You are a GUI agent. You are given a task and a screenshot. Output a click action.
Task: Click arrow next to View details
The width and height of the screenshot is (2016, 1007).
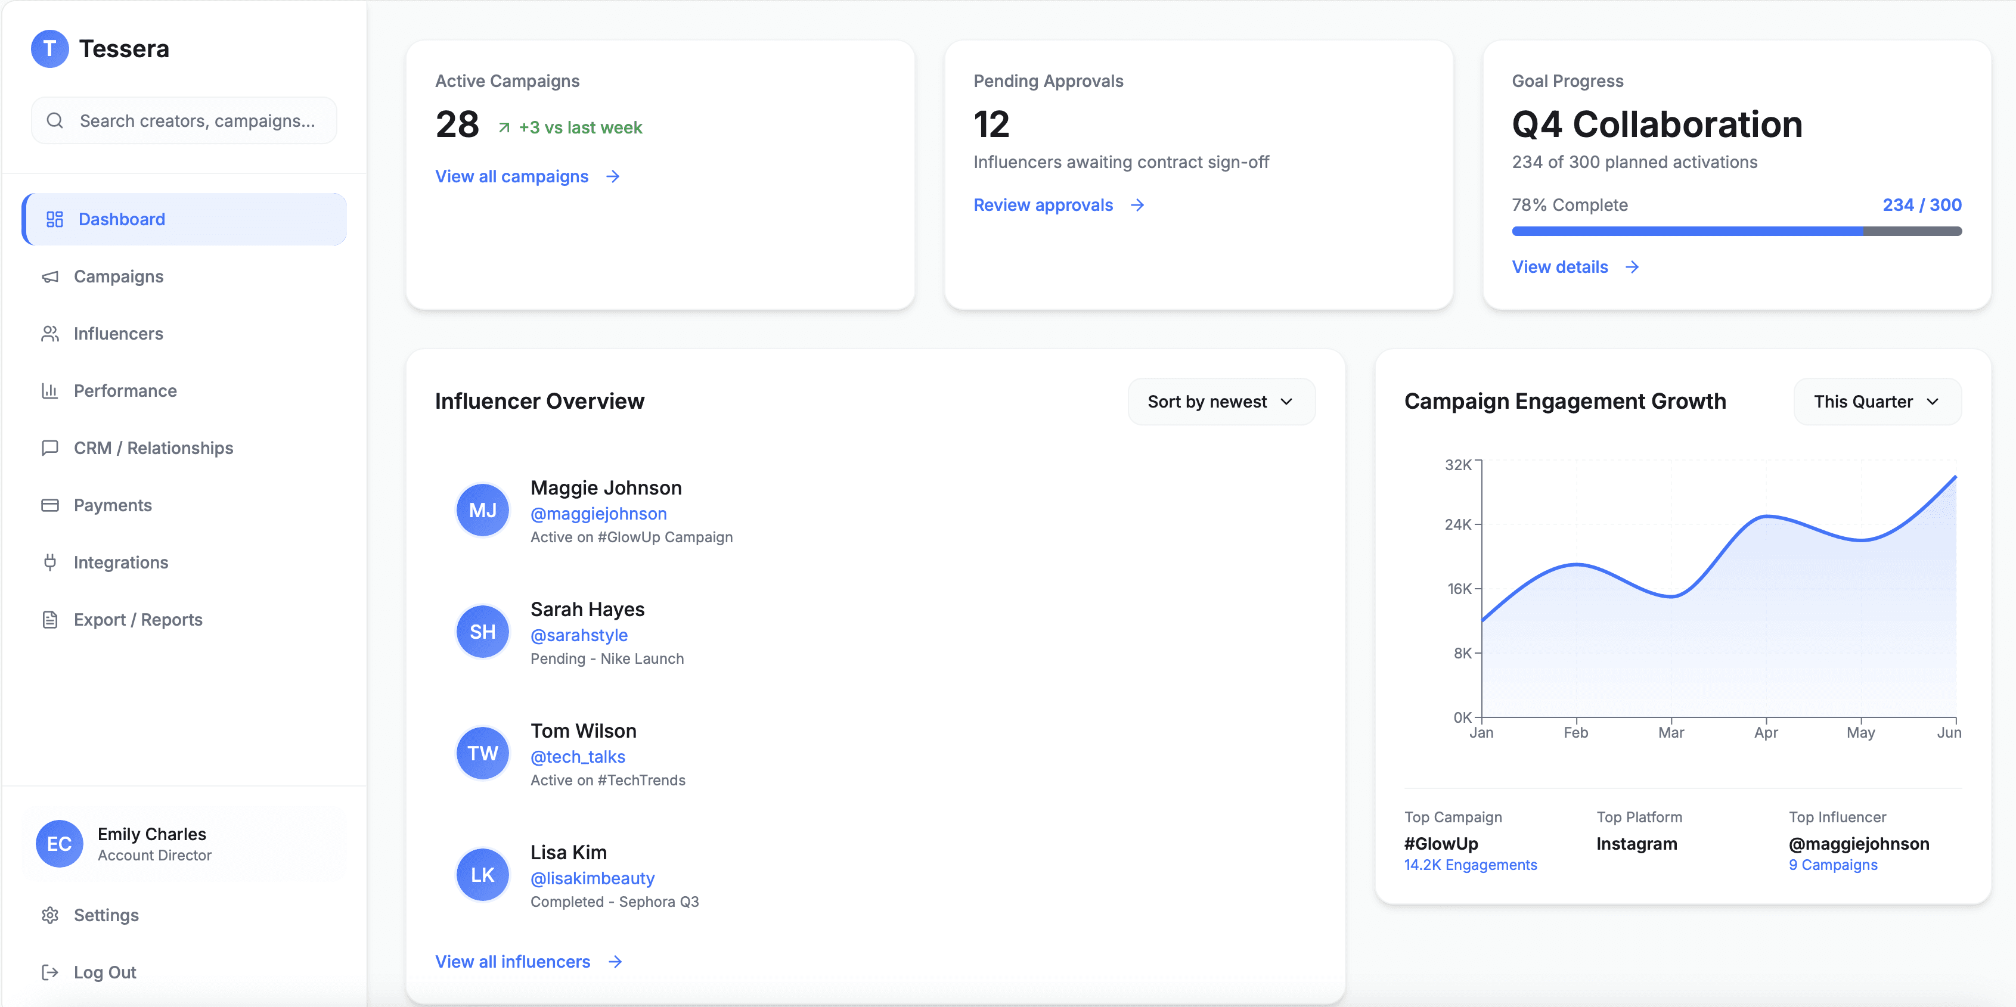click(x=1632, y=267)
